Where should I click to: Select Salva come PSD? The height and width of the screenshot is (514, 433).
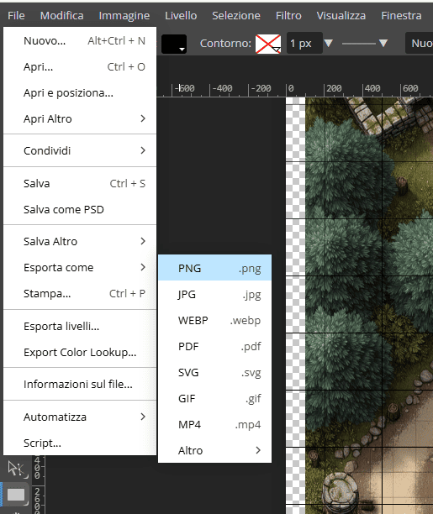pyautogui.click(x=80, y=209)
